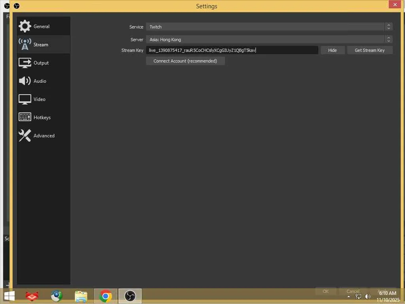The image size is (405, 304).
Task: Click the clock showing 6:10 AM
Action: (x=388, y=293)
